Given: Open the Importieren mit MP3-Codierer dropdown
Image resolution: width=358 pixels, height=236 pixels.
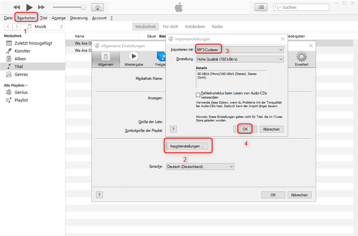Looking at the screenshot, I should (240, 50).
